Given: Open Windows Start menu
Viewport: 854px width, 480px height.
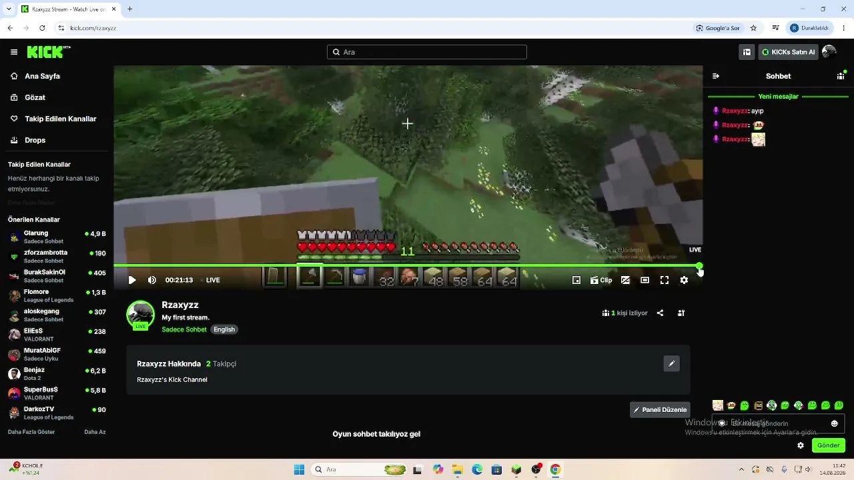Looking at the screenshot, I should (x=299, y=469).
